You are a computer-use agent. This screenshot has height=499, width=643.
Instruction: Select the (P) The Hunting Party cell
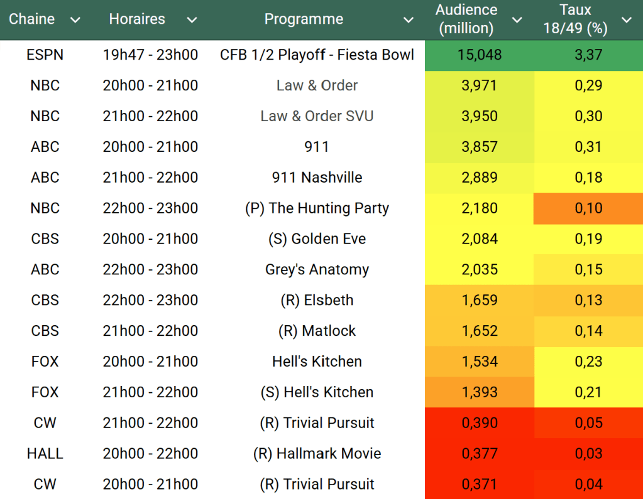pos(317,208)
